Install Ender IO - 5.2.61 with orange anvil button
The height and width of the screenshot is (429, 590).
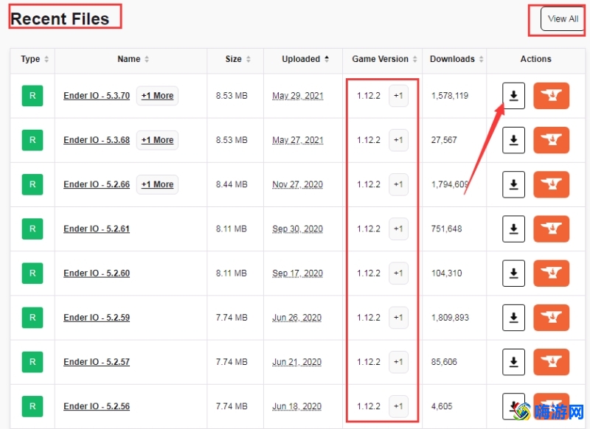click(x=551, y=229)
